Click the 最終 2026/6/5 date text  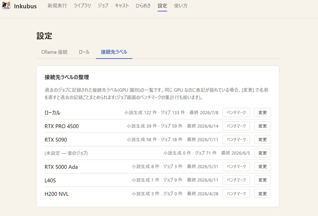[236, 153]
